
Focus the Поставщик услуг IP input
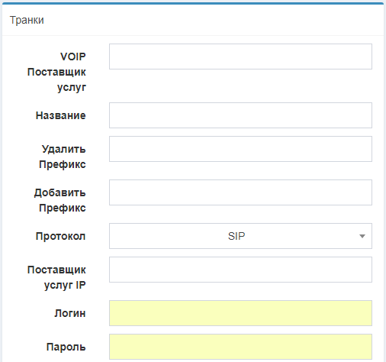[x=240, y=270]
